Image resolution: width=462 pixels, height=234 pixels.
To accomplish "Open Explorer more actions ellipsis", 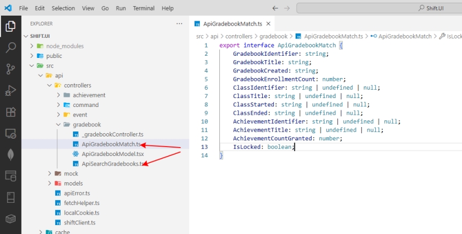I will [x=179, y=23].
